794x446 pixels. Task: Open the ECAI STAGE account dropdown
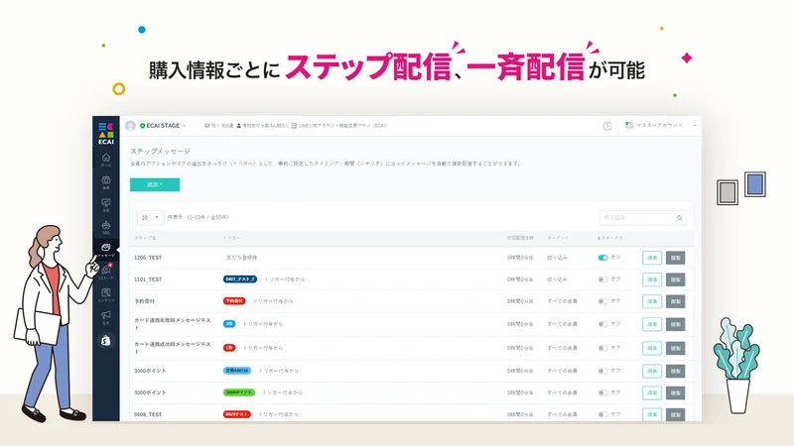(x=163, y=126)
